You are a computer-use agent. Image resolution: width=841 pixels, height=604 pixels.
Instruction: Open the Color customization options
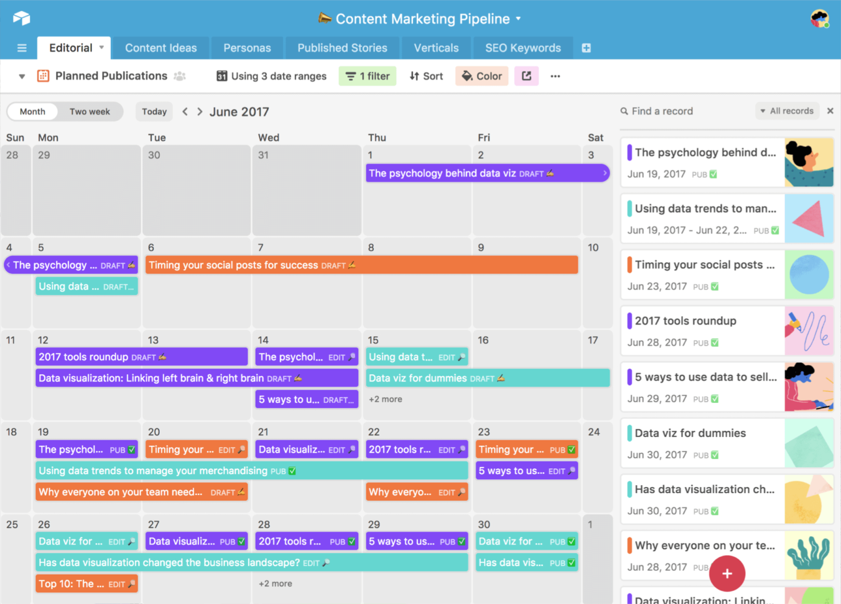coord(481,76)
